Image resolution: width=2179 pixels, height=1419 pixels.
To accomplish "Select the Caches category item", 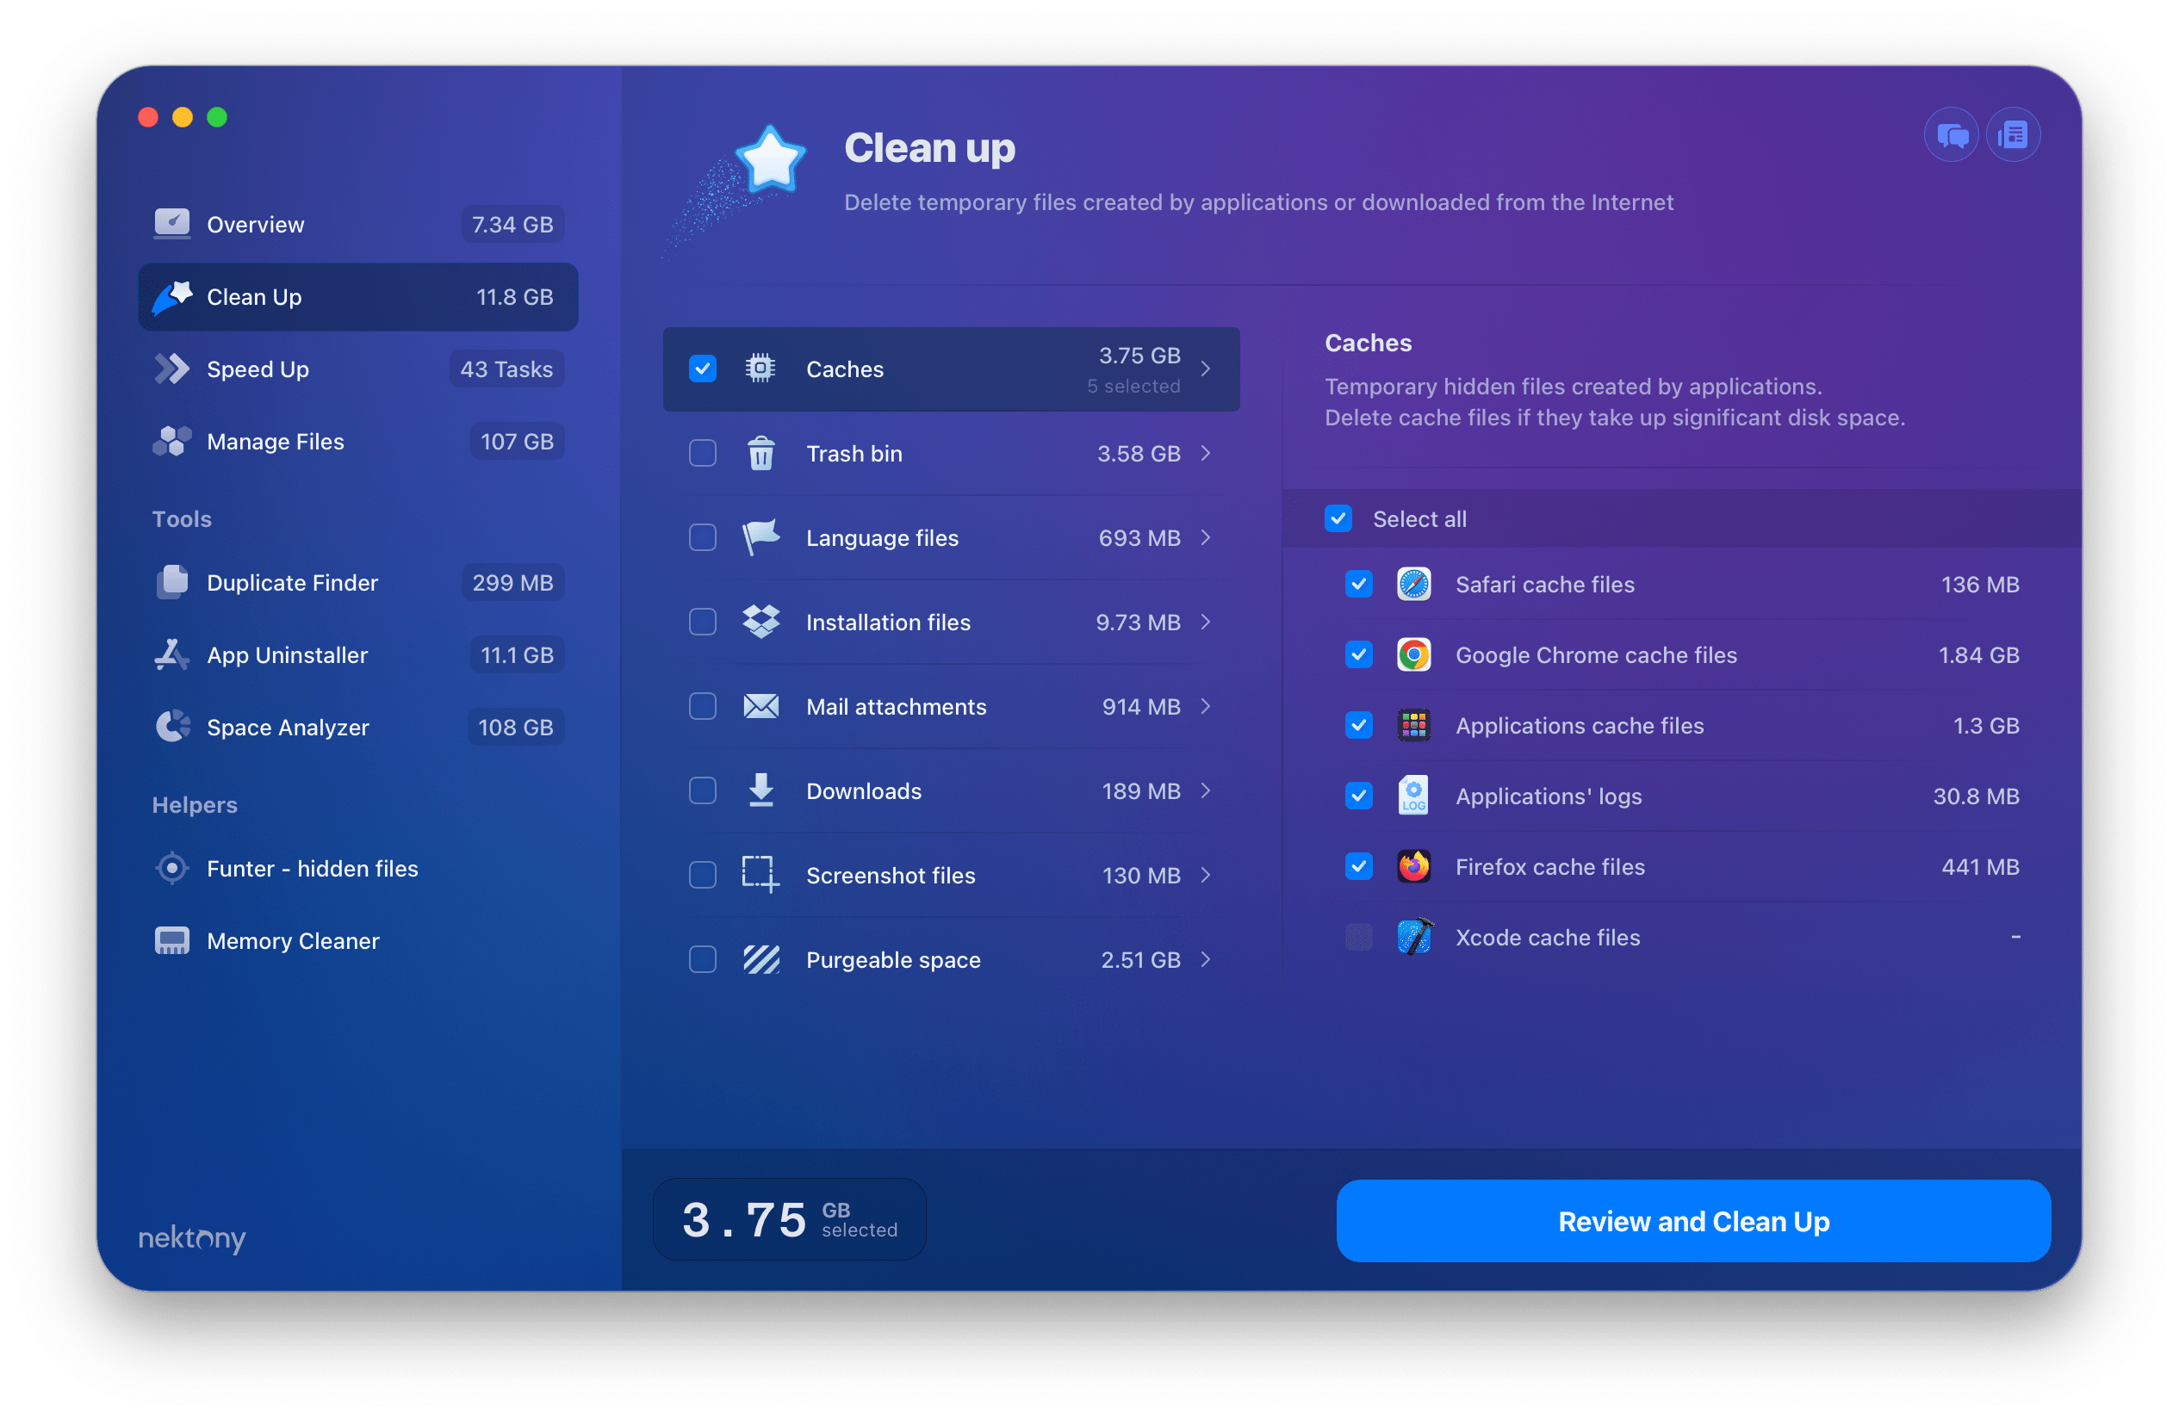I will [950, 369].
